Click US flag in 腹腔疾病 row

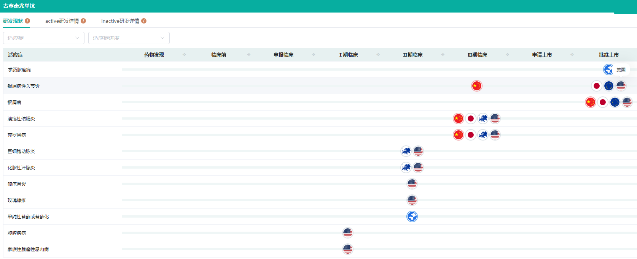coord(347,233)
